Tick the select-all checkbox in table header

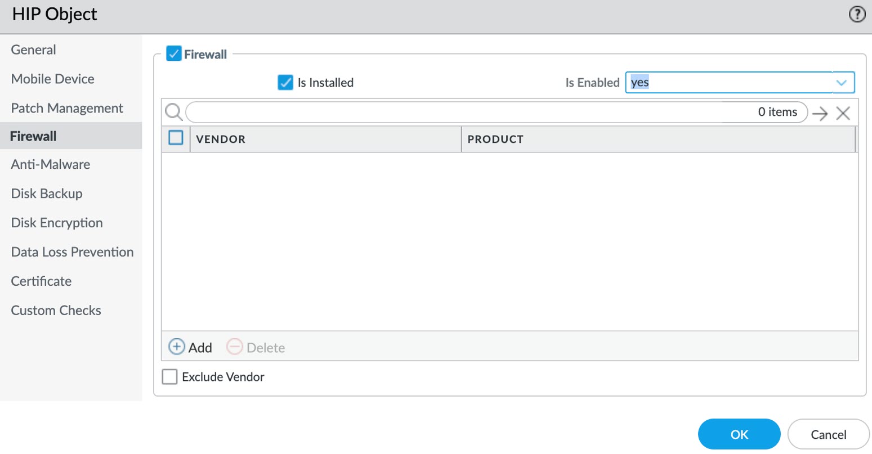176,138
